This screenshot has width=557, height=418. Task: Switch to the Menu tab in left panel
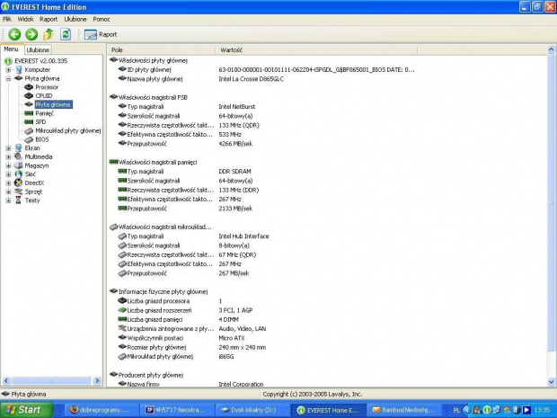pyautogui.click(x=11, y=49)
